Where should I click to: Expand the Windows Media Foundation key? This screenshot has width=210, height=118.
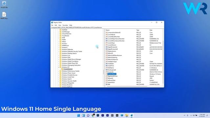(x=59, y=61)
